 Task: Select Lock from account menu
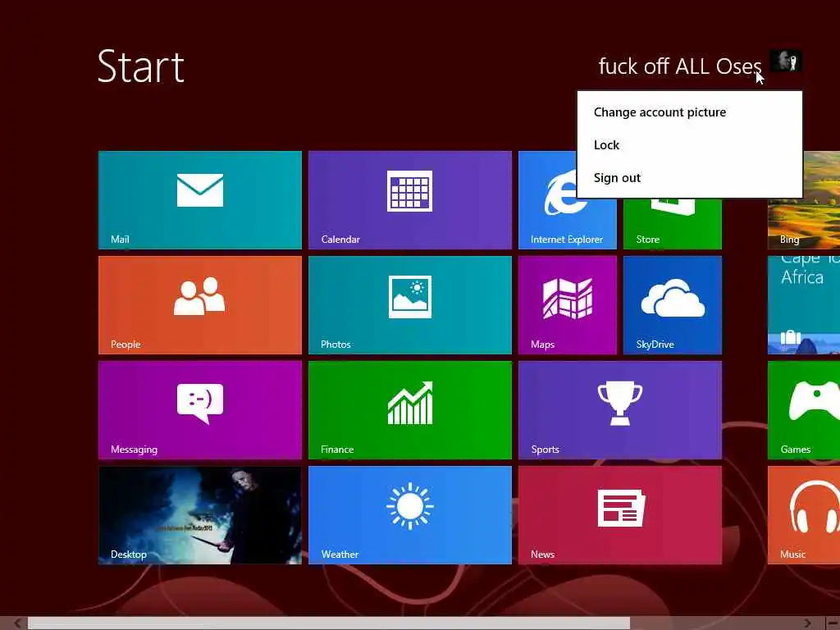(606, 145)
